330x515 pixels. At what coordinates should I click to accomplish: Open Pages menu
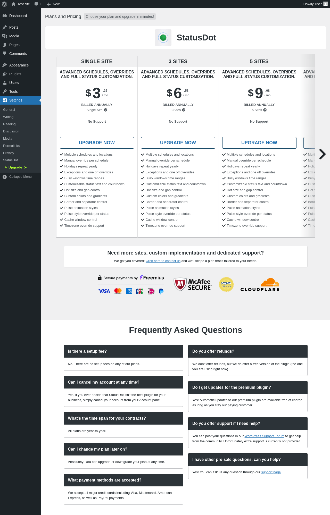pyautogui.click(x=21, y=45)
